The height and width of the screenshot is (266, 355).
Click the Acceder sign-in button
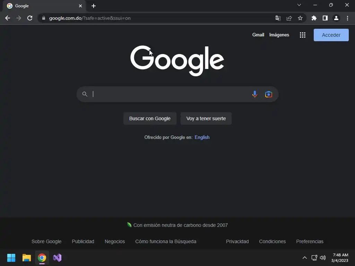coord(331,35)
